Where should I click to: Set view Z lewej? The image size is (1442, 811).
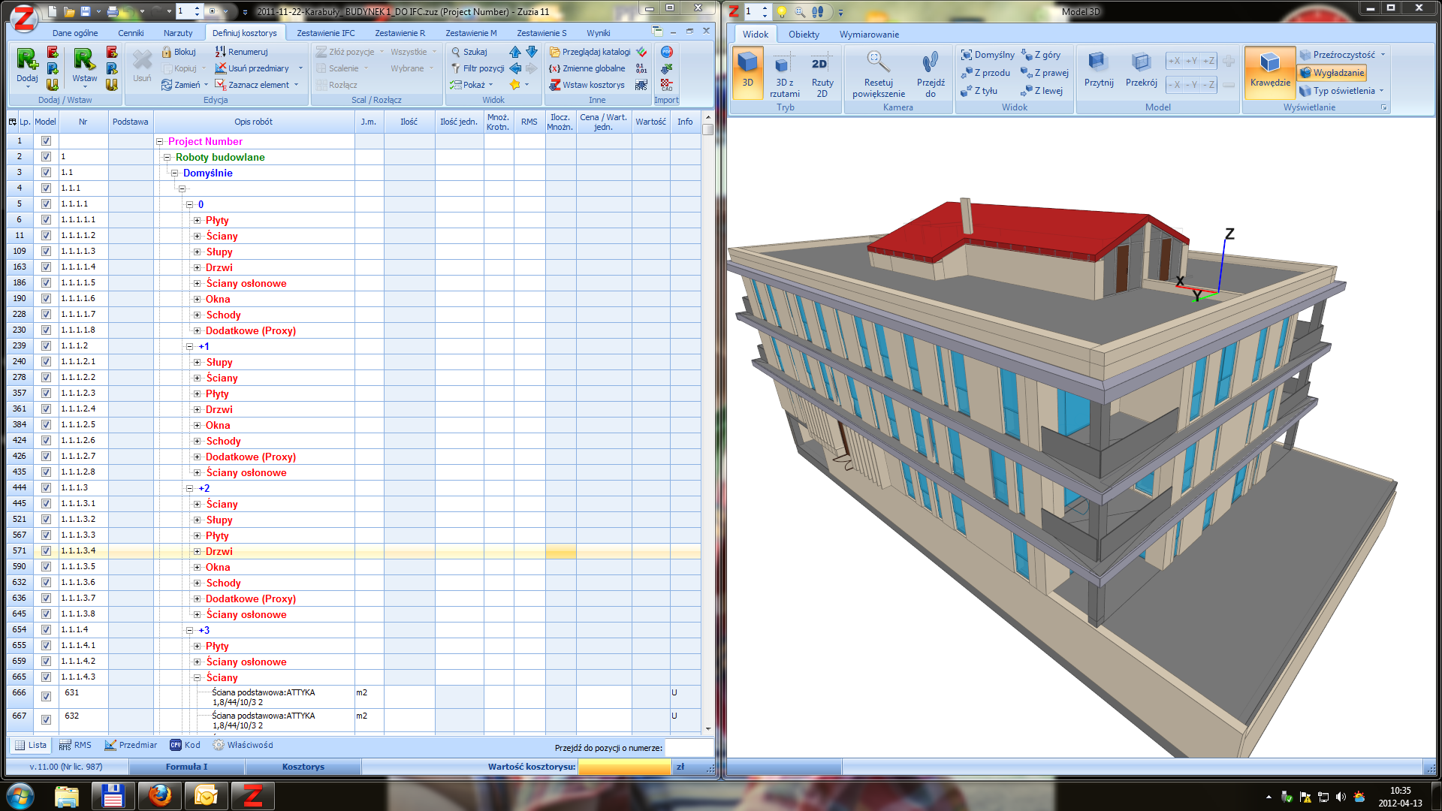pos(1042,91)
